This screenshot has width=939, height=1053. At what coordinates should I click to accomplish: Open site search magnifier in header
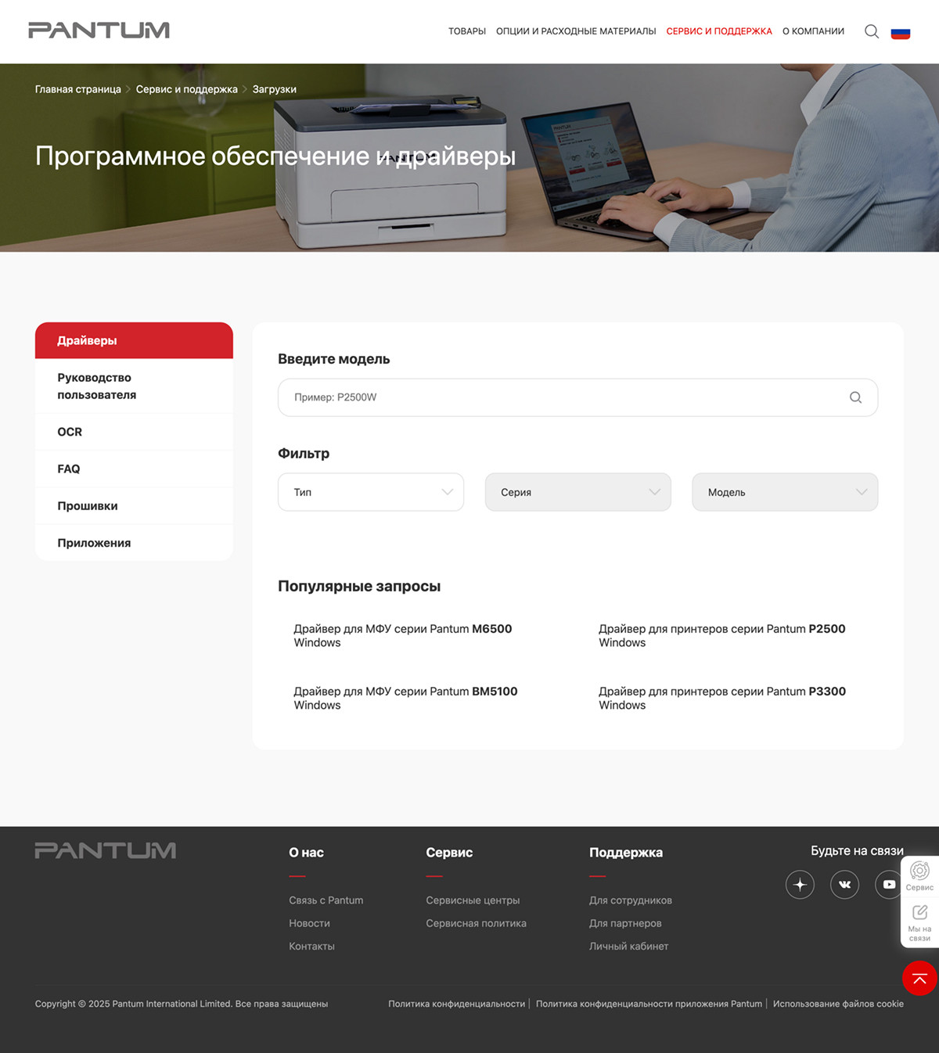872,31
